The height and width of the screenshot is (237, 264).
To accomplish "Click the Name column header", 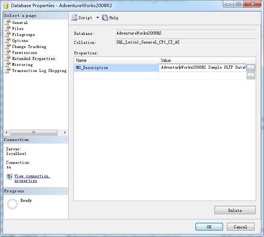I will pos(116,60).
